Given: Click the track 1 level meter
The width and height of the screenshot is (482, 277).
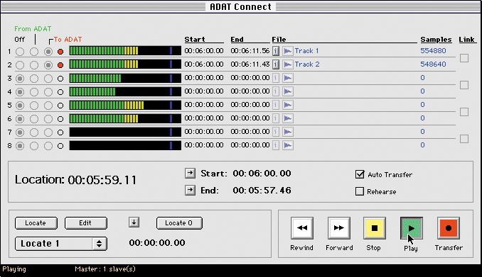Looking at the screenshot, I should [x=125, y=51].
